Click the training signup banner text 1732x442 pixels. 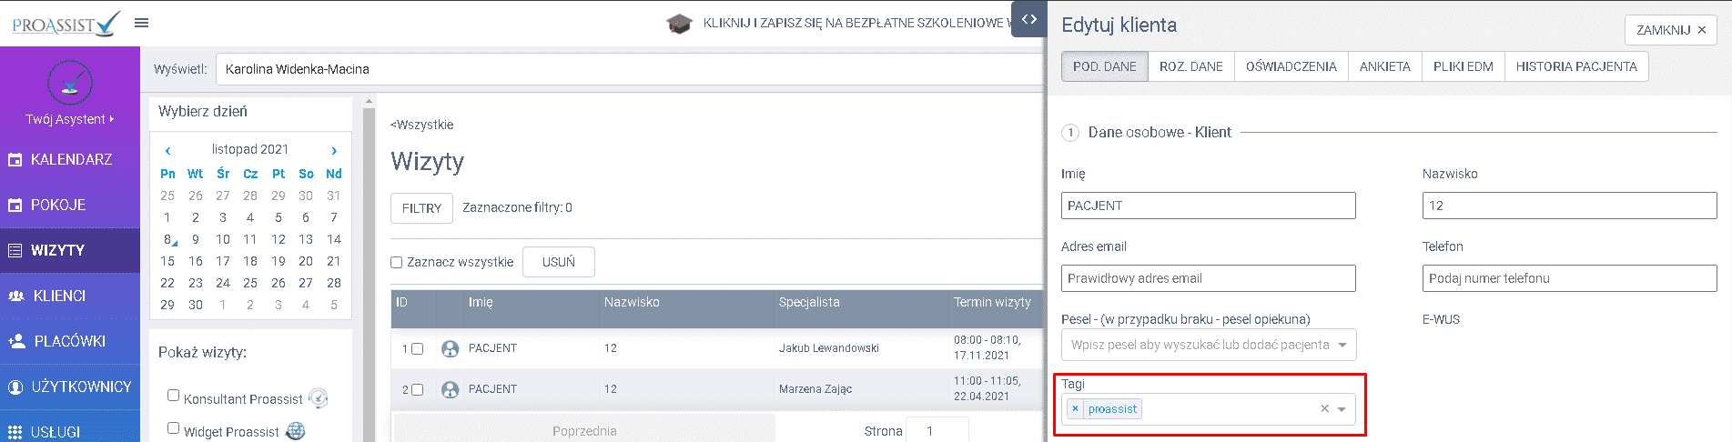click(x=857, y=23)
